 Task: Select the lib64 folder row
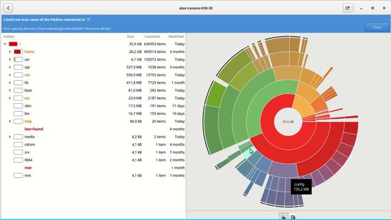tap(93, 160)
